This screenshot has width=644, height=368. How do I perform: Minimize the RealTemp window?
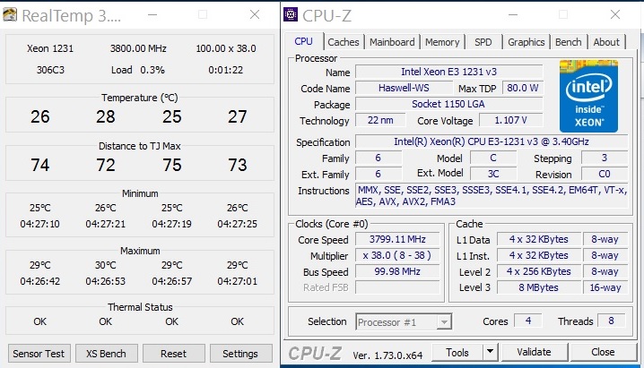[x=152, y=14]
